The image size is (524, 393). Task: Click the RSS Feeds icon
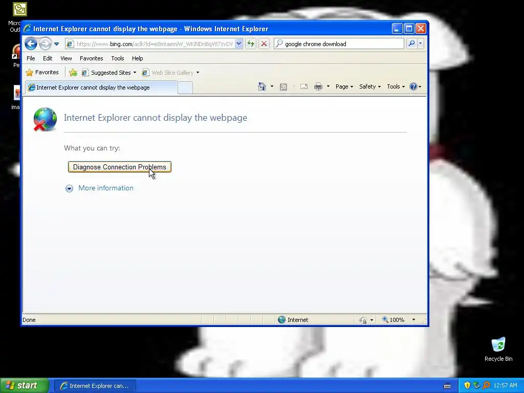coord(283,87)
